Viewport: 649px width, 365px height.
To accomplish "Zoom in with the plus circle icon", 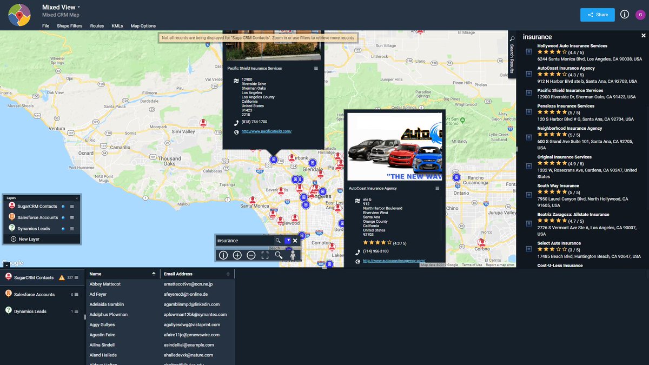I will click(x=237, y=255).
